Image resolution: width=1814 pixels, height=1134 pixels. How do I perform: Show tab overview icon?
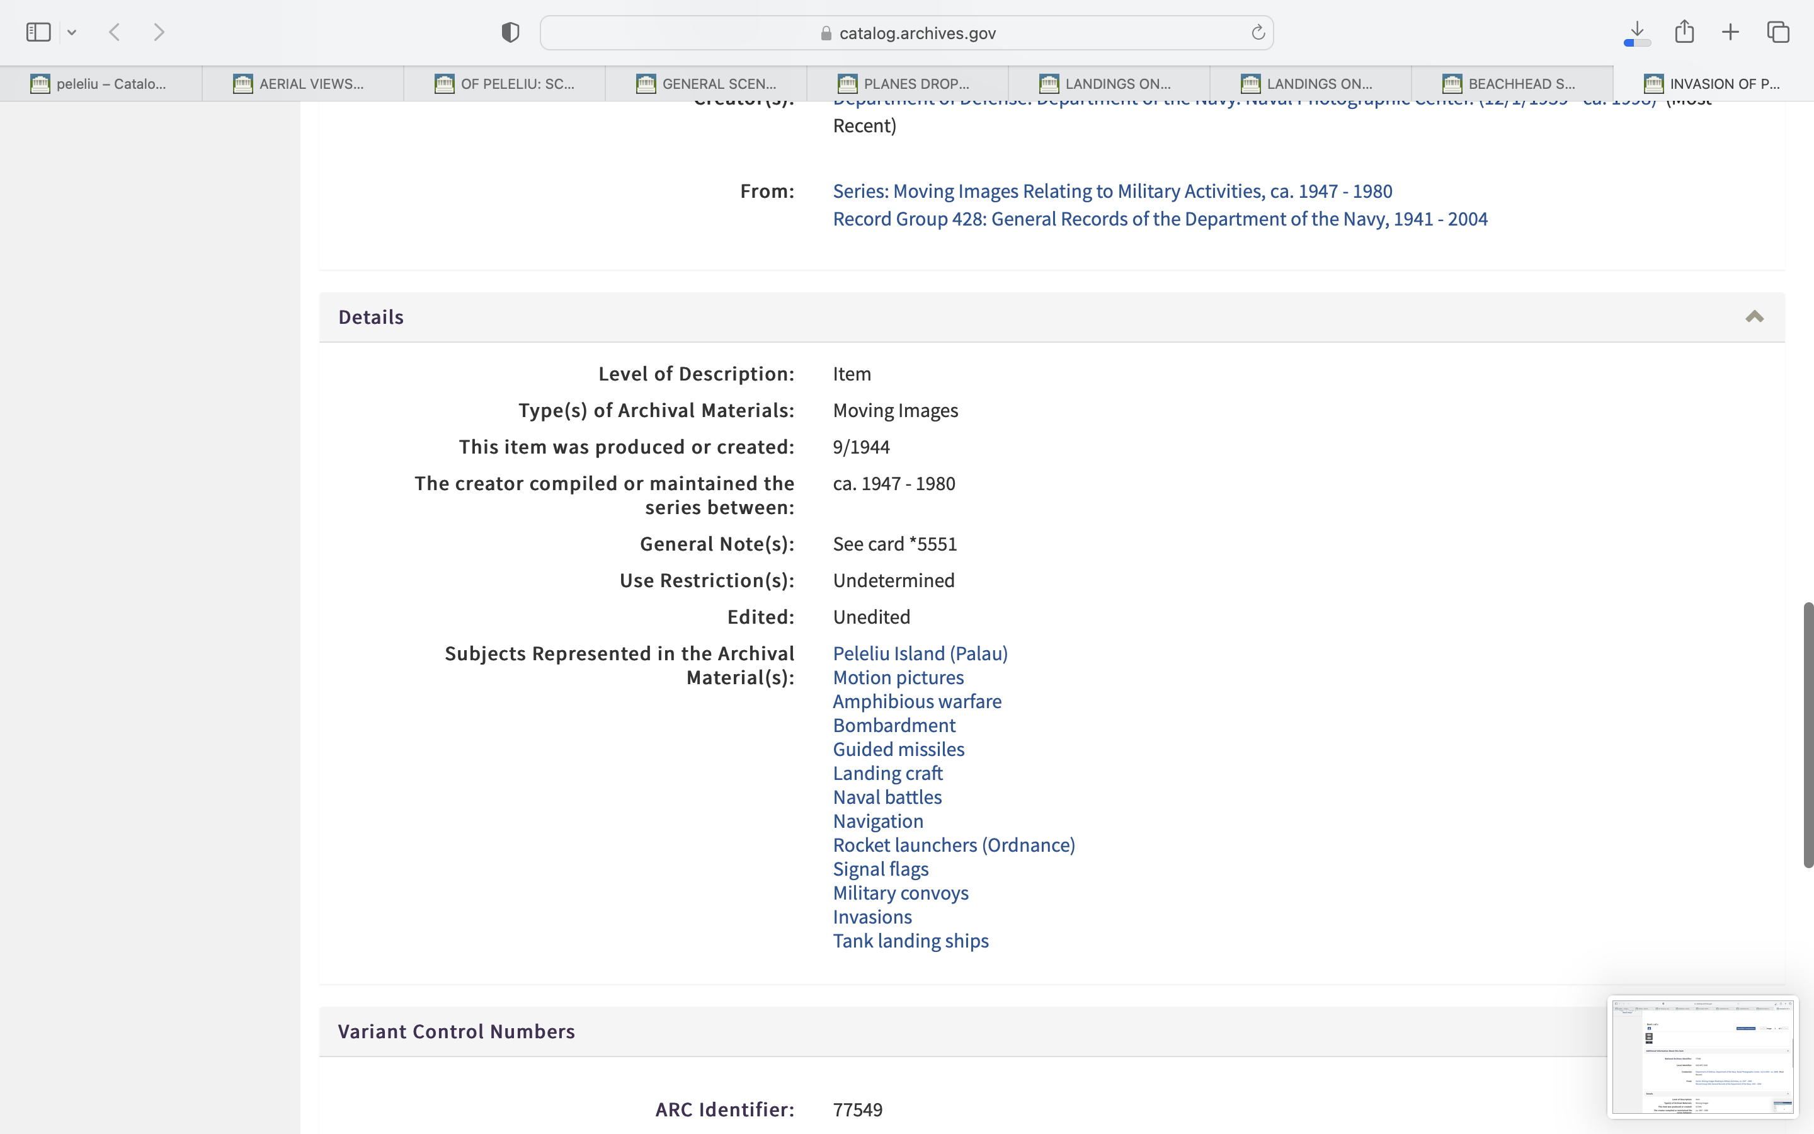pyautogui.click(x=1778, y=32)
